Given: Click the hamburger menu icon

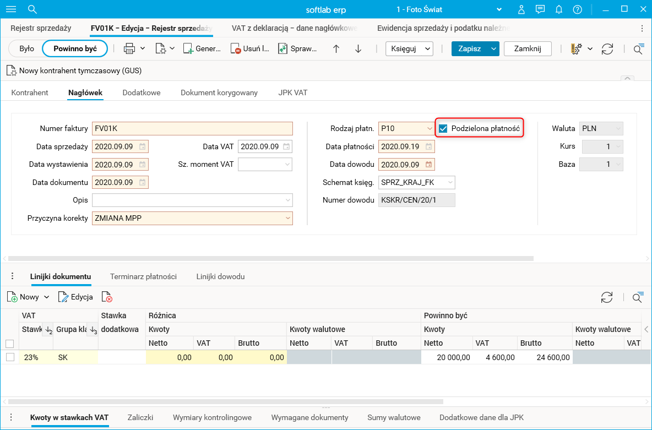Looking at the screenshot, I should [11, 9].
